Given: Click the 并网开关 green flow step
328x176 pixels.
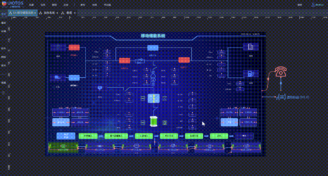Looking at the screenshot, I should 169,136.
